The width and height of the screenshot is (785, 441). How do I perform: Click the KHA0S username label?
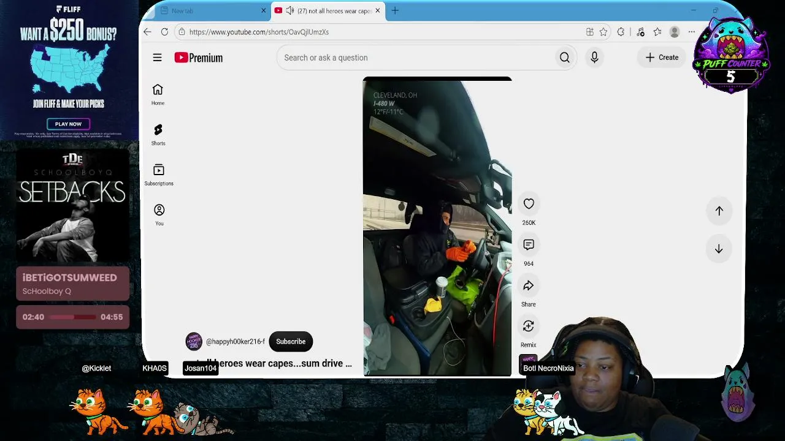point(155,368)
